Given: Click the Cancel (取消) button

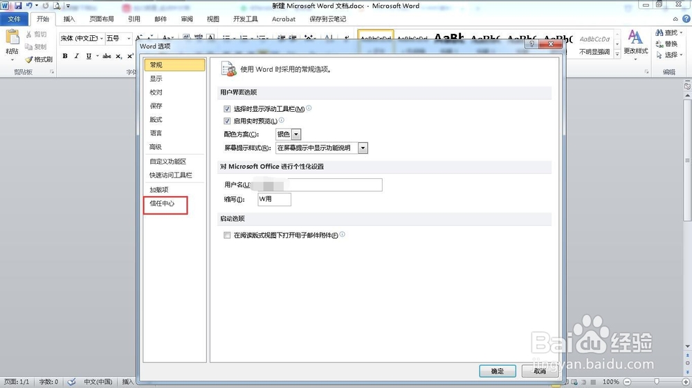Looking at the screenshot, I should point(540,371).
